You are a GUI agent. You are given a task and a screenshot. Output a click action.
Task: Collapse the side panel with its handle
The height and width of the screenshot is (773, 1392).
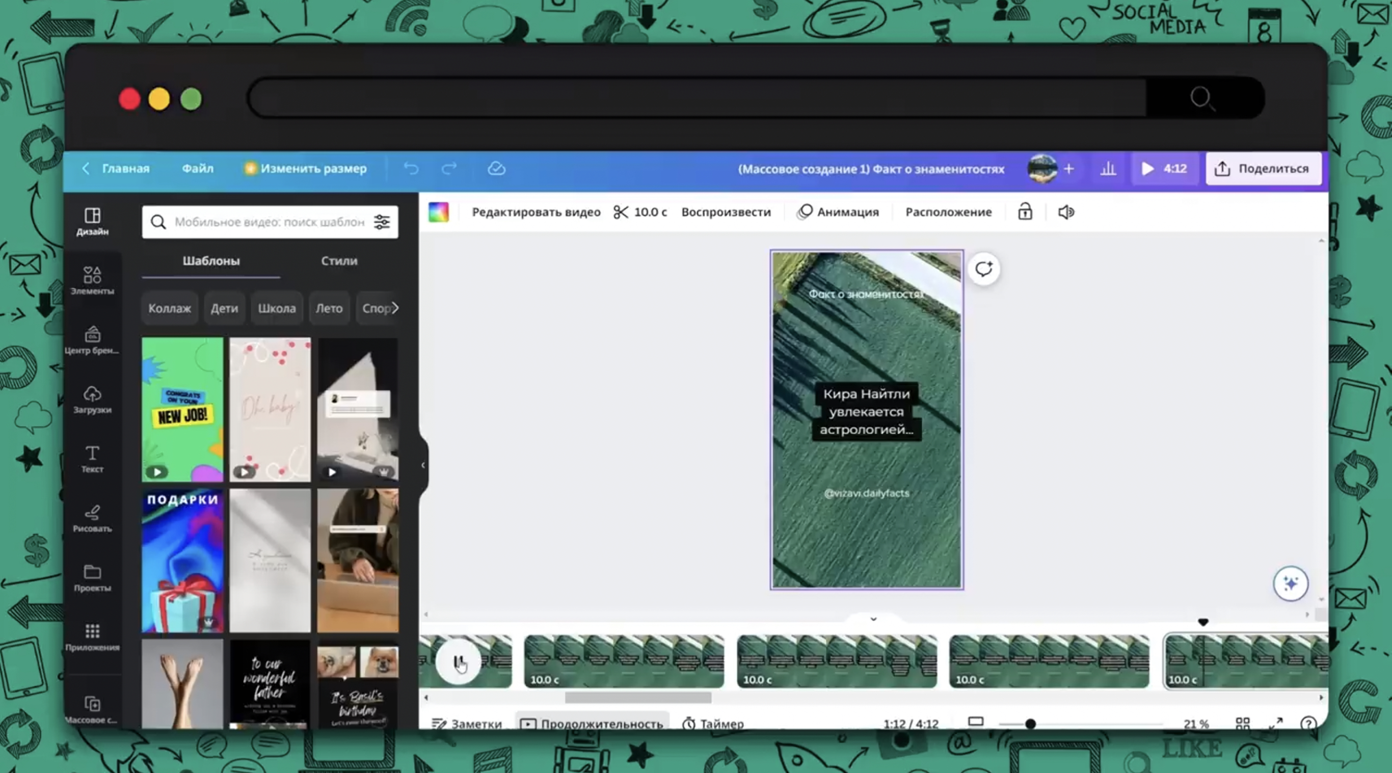[423, 465]
